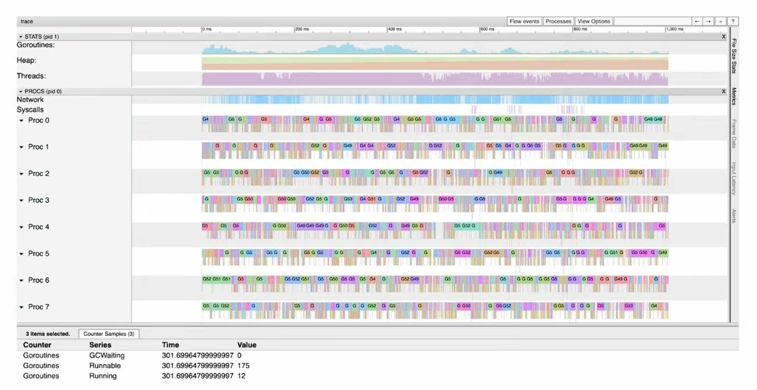Viewport: 757px width, 390px height.
Task: Click the double-arrow button beside the search arrows
Action: point(720,21)
